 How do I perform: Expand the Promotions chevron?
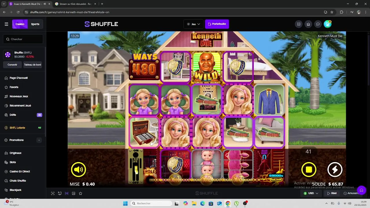click(39, 140)
